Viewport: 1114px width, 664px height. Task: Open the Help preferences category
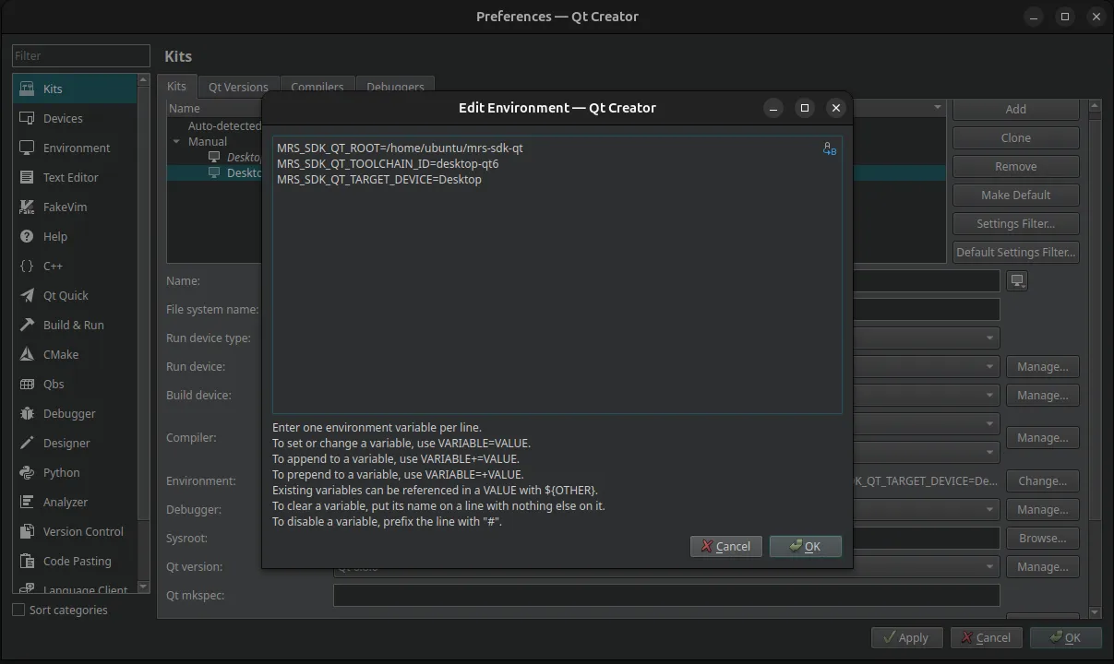point(75,236)
